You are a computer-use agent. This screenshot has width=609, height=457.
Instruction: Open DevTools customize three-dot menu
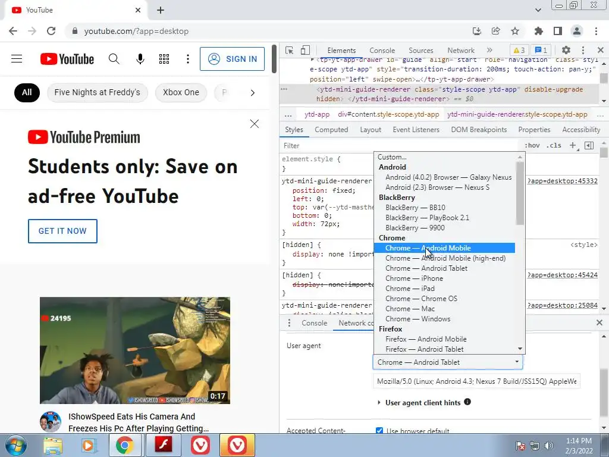pyautogui.click(x=583, y=50)
